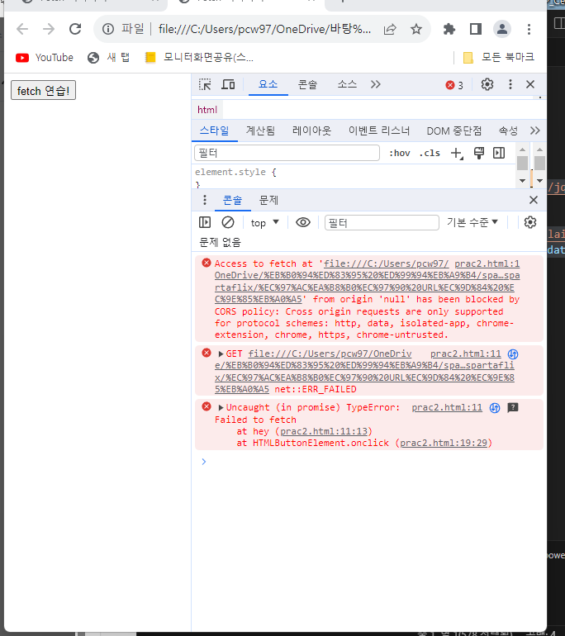Select the DOM 중단점 tab

453,131
